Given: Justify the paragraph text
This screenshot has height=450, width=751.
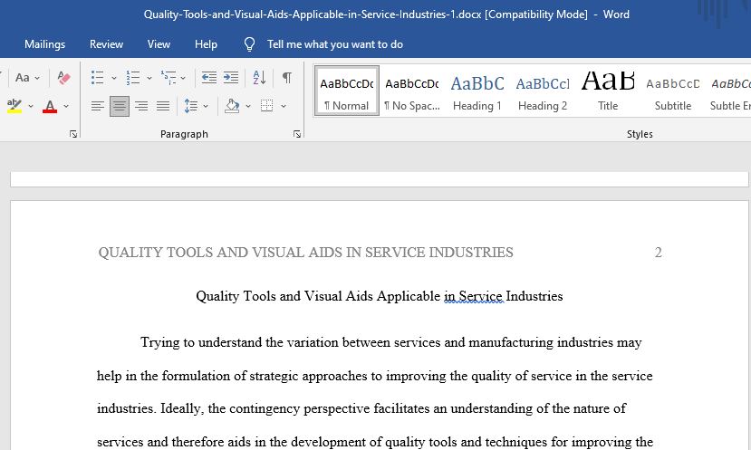Looking at the screenshot, I should [x=163, y=106].
